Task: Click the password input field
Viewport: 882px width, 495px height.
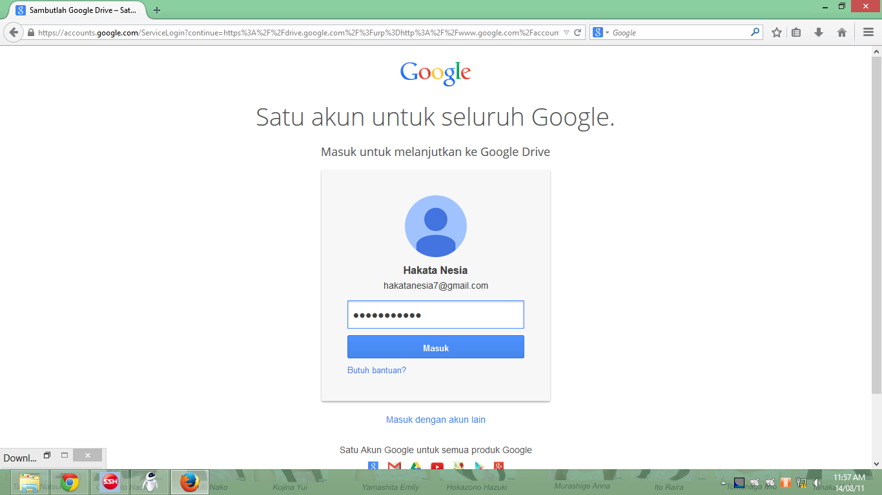Action: (x=436, y=315)
